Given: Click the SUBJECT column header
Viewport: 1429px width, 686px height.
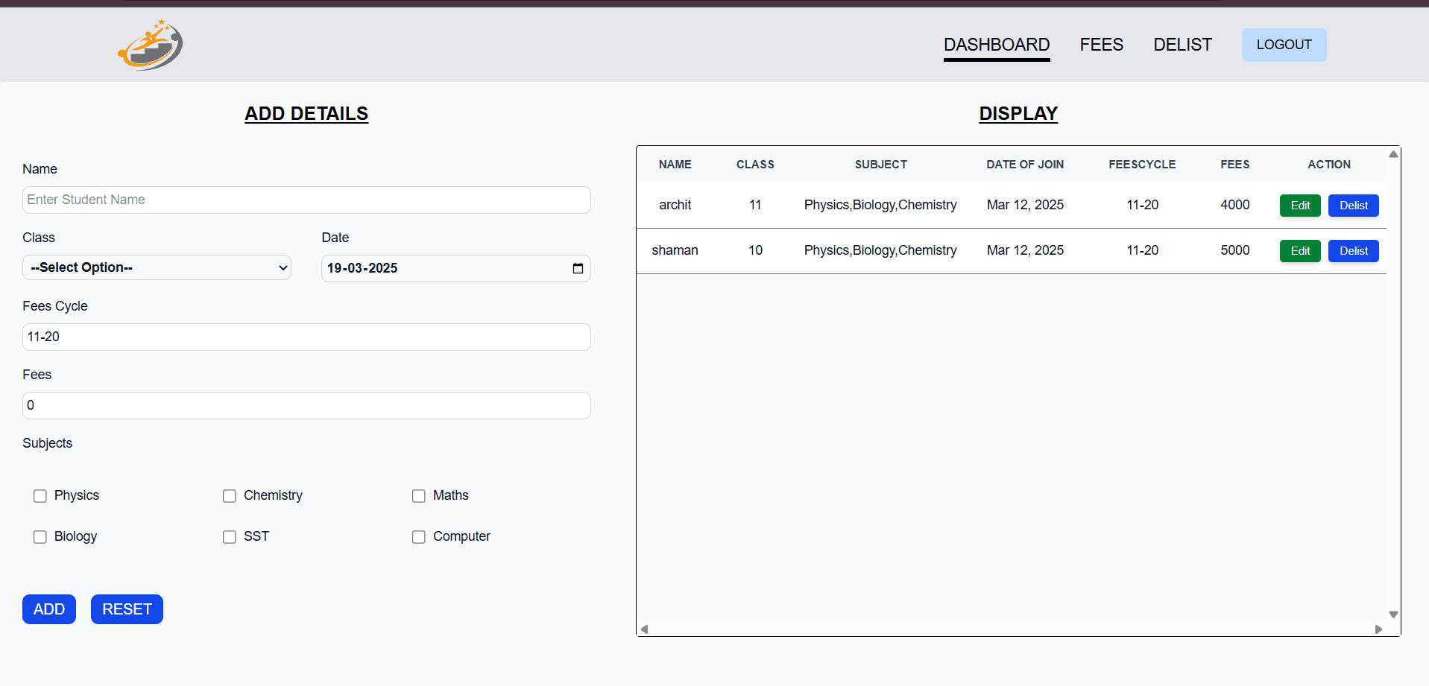Looking at the screenshot, I should pos(880,165).
